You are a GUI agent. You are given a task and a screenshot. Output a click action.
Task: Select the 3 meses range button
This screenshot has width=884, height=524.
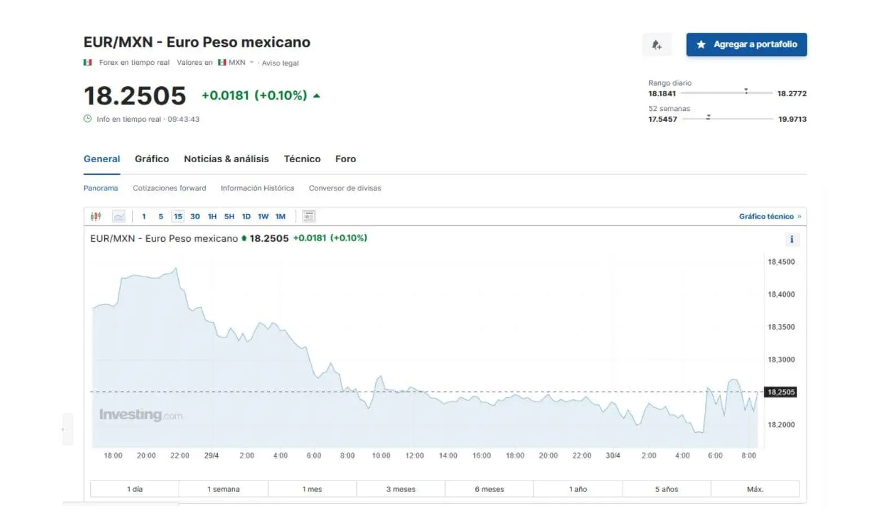(x=401, y=489)
